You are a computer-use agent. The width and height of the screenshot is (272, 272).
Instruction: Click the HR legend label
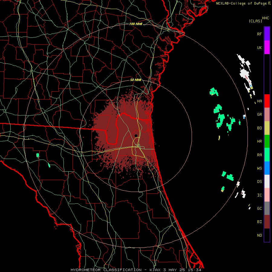(259, 141)
